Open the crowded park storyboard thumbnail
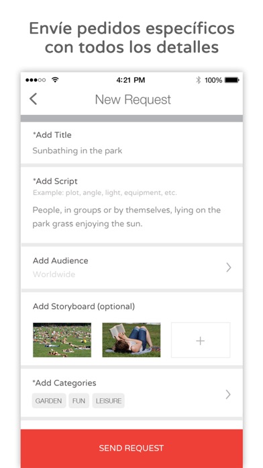 [62, 340]
